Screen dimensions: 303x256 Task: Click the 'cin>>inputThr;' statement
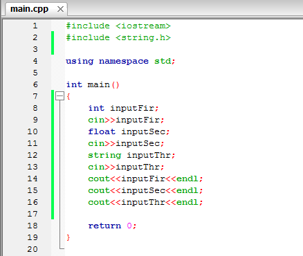click(x=126, y=167)
